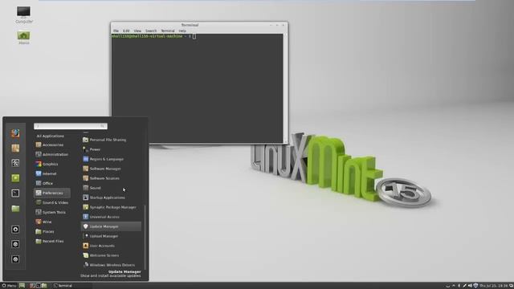Image resolution: width=514 pixels, height=289 pixels.
Task: Click the Computer icon on the desktop
Action: (23, 12)
